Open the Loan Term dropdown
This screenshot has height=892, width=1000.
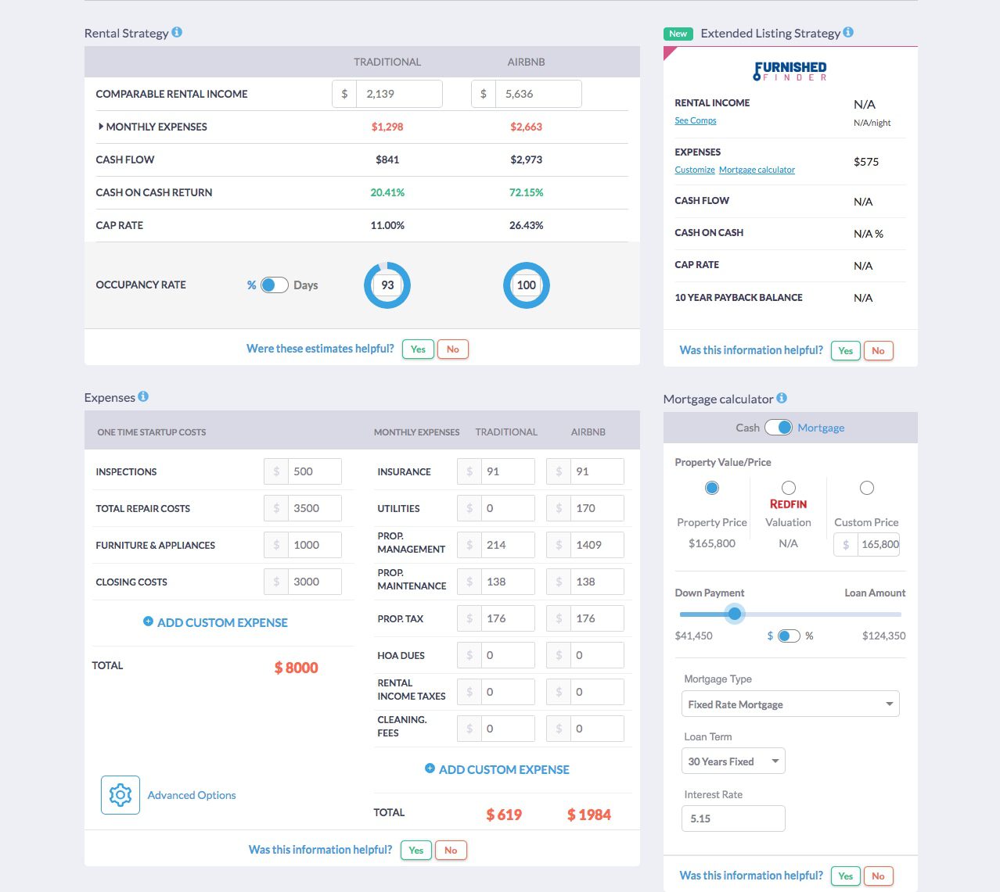click(732, 761)
